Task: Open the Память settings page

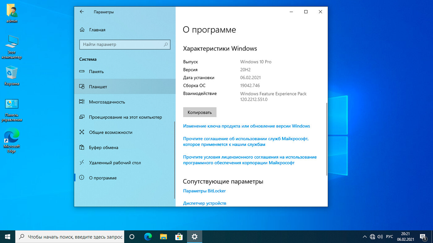Action: click(125, 71)
